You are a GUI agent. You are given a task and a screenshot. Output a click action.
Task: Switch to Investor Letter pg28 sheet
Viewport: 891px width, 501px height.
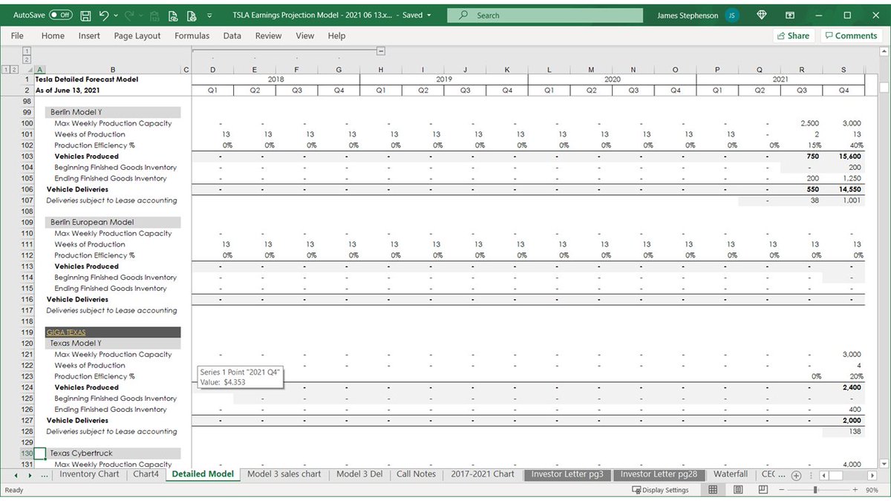659,474
